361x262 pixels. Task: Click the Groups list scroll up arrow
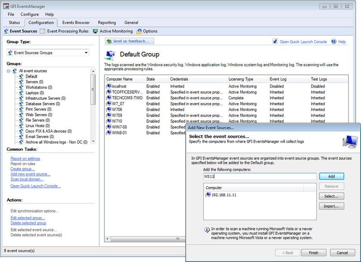93,71
